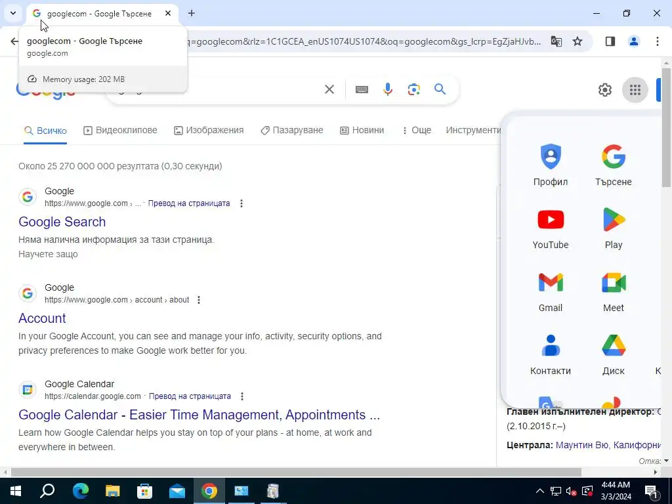Click Превод на страницата for Calendar result

pyautogui.click(x=190, y=396)
